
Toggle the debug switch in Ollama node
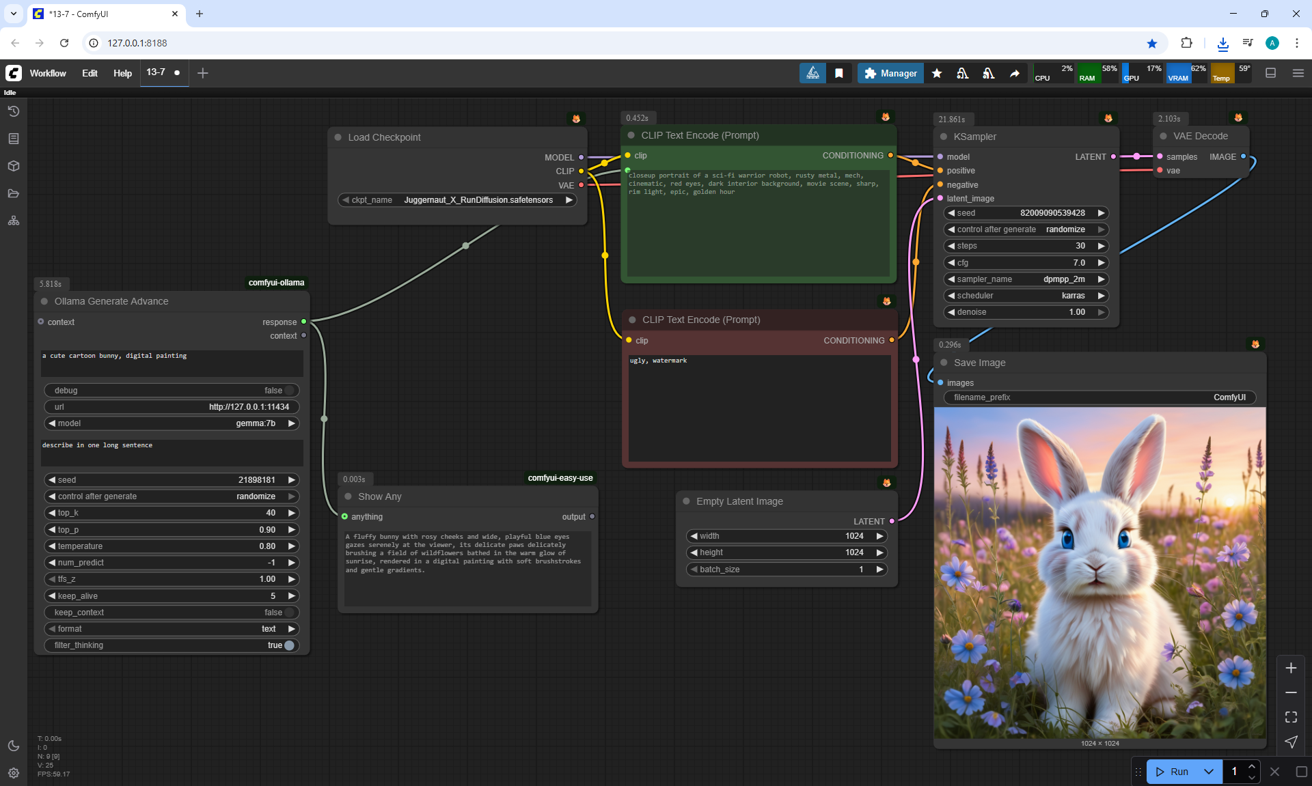pos(290,391)
